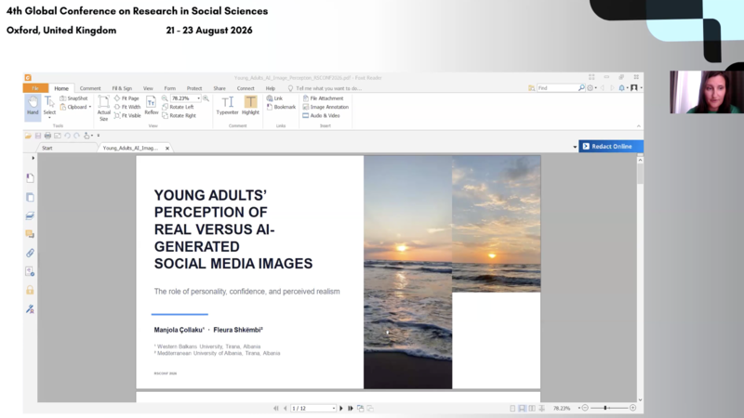Open the Protect ribbon tab
This screenshot has width=744, height=418.
tap(194, 88)
